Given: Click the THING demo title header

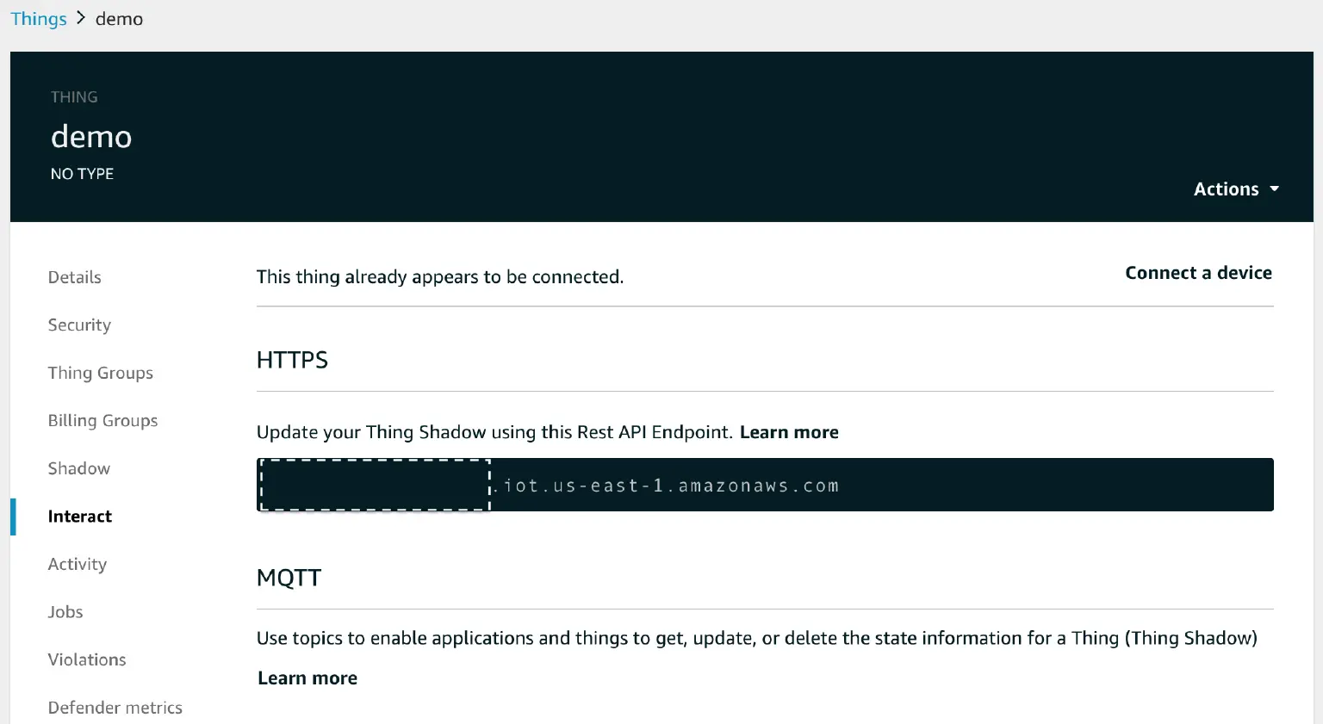Looking at the screenshot, I should click(91, 136).
